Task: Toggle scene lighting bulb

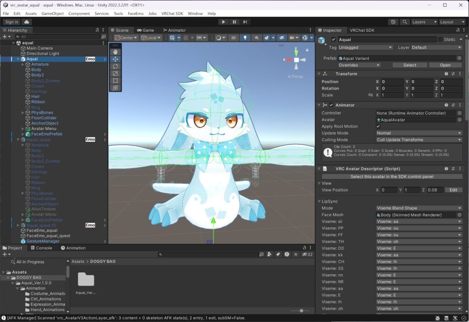Action: [x=245, y=37]
